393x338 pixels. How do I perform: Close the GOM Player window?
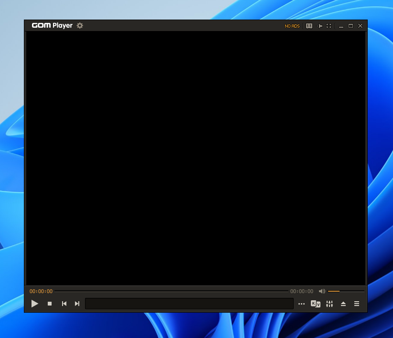coord(360,26)
